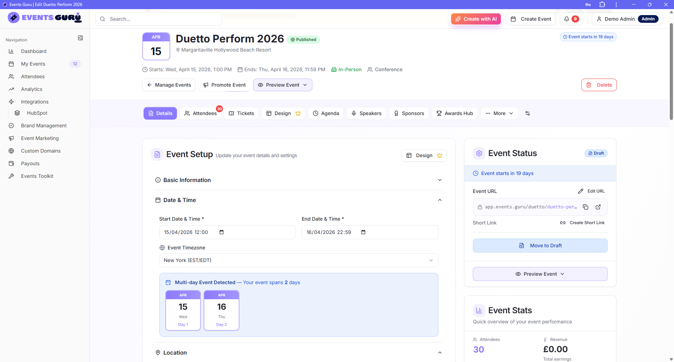Viewport: 674px width, 362px height.
Task: Click the Events Toolkit wrench icon
Action: point(11,176)
